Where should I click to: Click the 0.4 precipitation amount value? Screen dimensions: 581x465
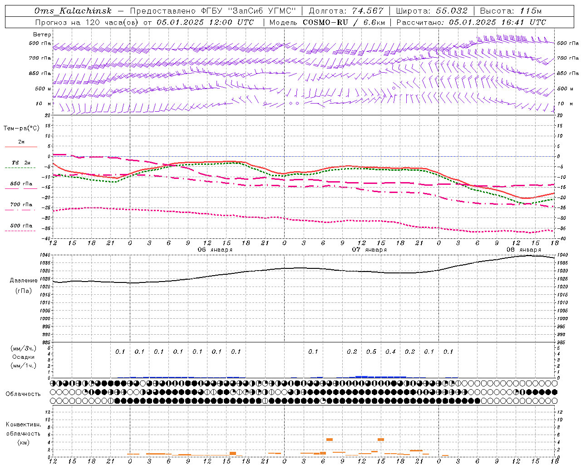point(390,351)
